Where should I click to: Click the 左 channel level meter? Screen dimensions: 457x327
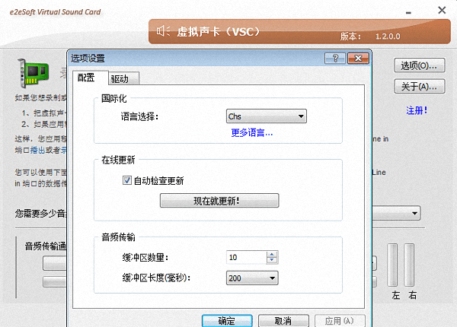(x=392, y=265)
